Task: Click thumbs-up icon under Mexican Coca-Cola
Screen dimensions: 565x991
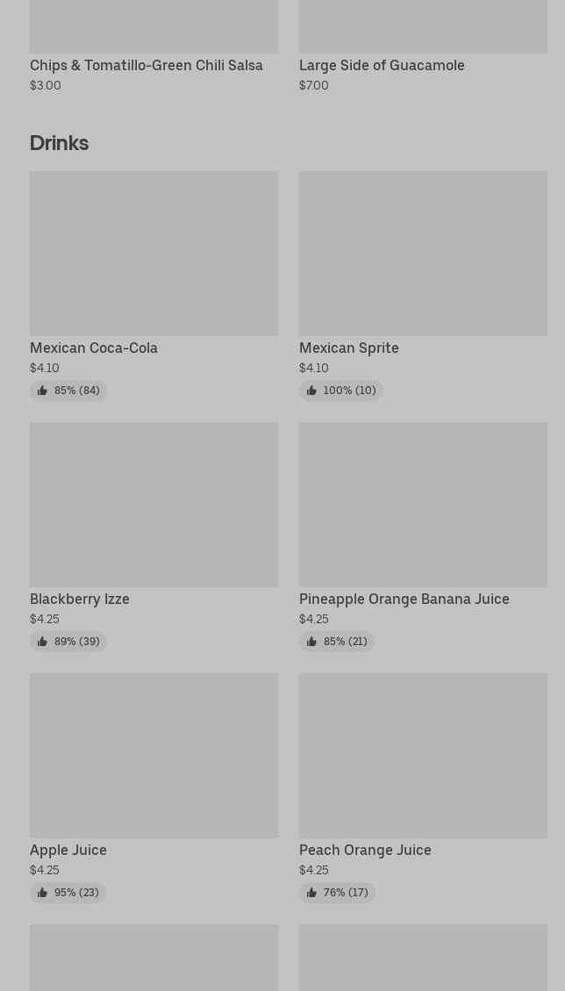Action: pos(42,391)
